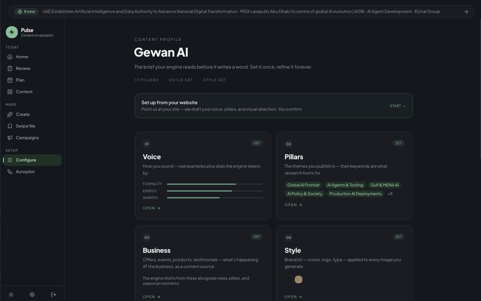The image size is (481, 301).
Task: Go to Home page
Action: pyautogui.click(x=32, y=57)
